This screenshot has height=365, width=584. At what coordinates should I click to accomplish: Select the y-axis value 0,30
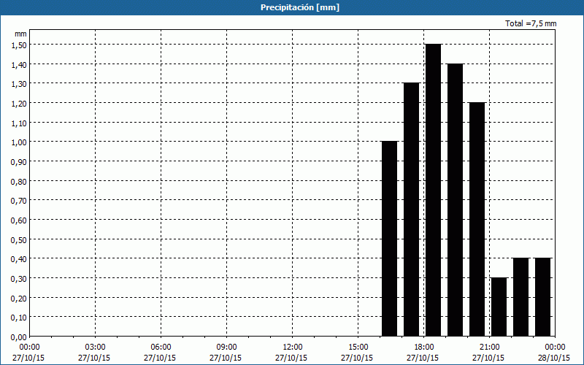coord(19,278)
